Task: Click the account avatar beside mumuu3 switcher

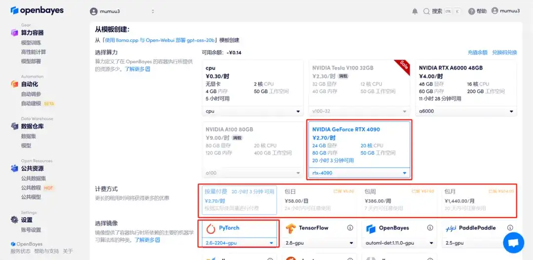Action: coord(93,11)
